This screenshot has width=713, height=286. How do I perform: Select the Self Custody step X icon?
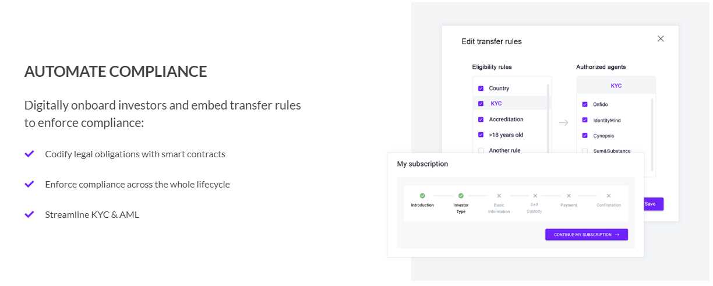535,196
